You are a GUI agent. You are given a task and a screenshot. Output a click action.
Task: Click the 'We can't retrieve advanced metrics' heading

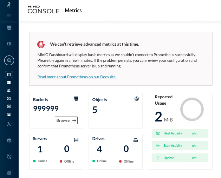[95, 44]
